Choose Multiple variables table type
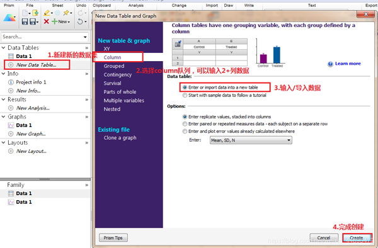 click(x=124, y=101)
